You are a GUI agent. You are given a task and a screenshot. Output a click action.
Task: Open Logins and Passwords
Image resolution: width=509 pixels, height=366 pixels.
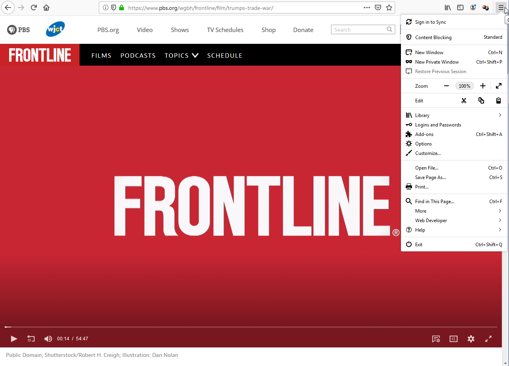tap(454, 125)
